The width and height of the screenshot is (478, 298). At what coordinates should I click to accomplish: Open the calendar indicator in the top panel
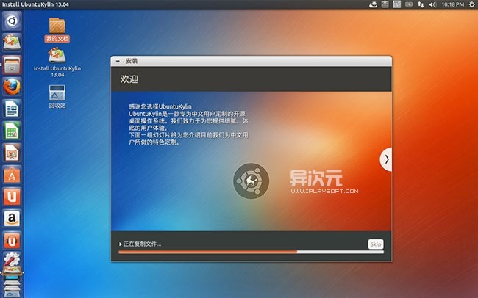click(385, 4)
